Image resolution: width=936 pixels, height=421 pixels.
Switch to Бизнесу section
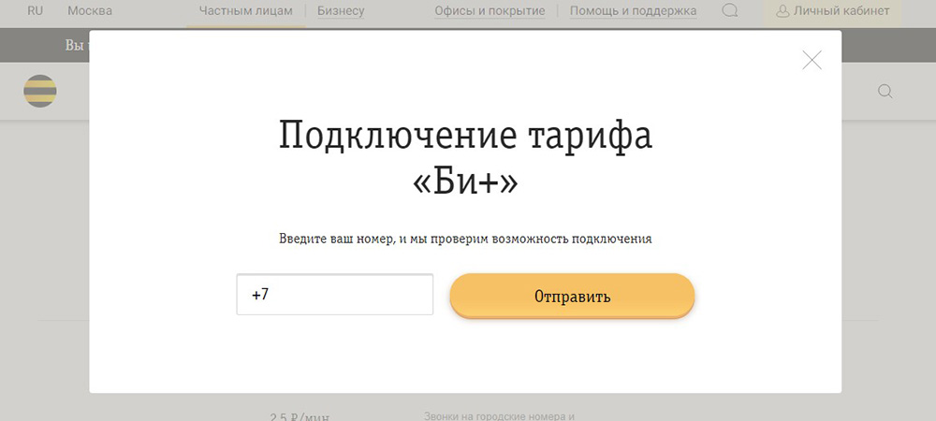[341, 11]
